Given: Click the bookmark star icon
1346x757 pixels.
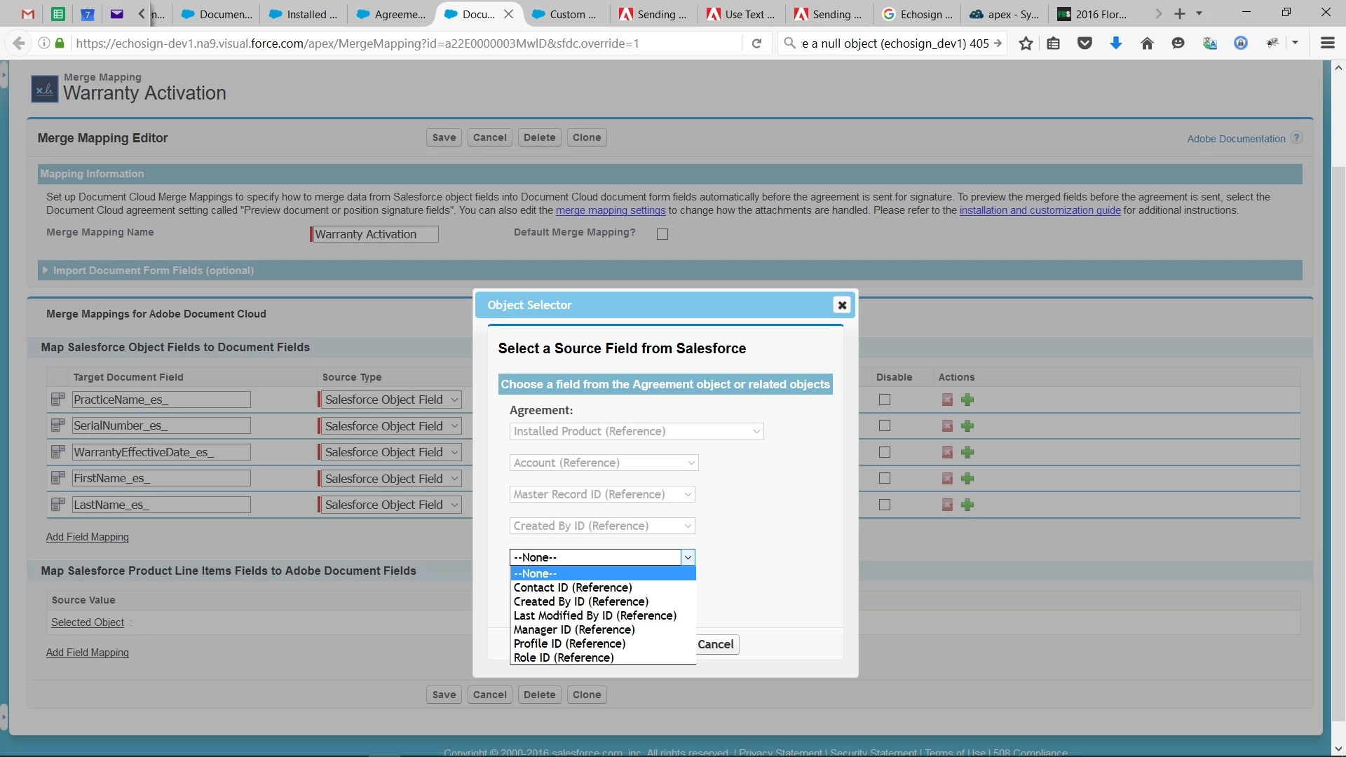Looking at the screenshot, I should coord(1026,43).
